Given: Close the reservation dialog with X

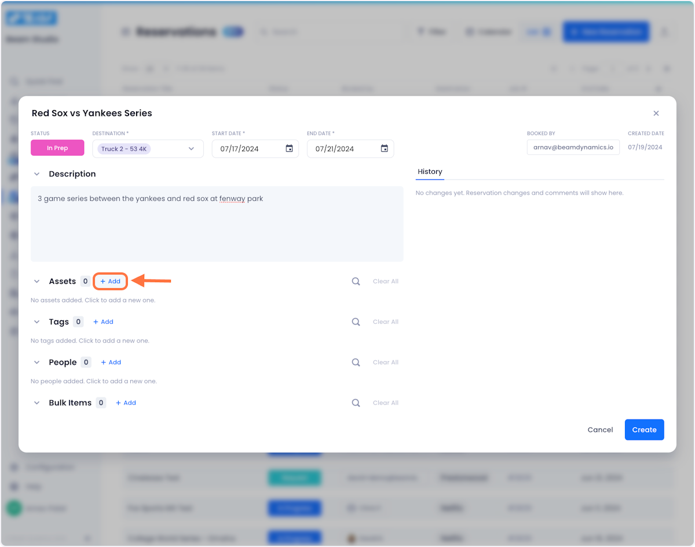Looking at the screenshot, I should pos(656,114).
